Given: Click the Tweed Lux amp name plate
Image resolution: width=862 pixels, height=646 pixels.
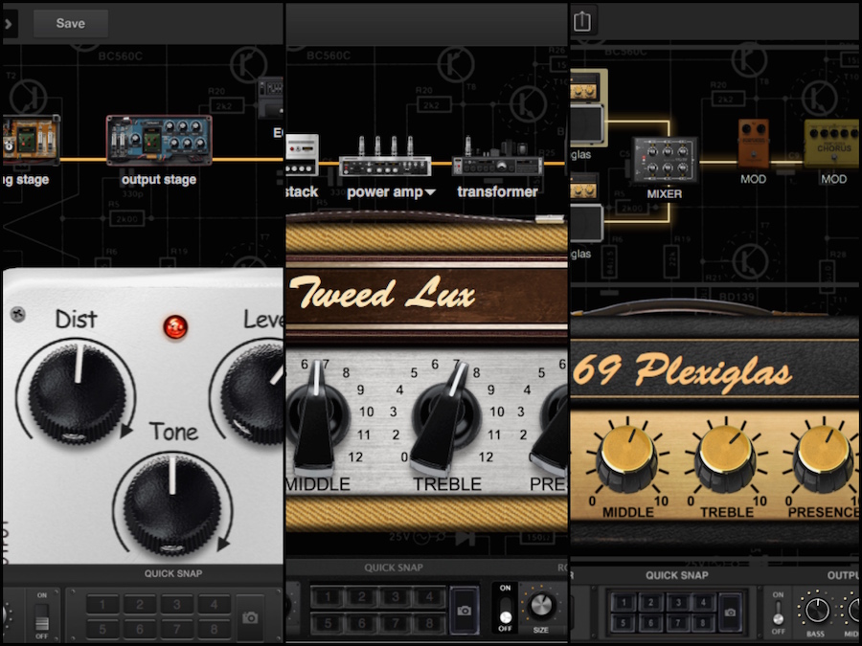Looking at the screenshot, I should pos(426,295).
